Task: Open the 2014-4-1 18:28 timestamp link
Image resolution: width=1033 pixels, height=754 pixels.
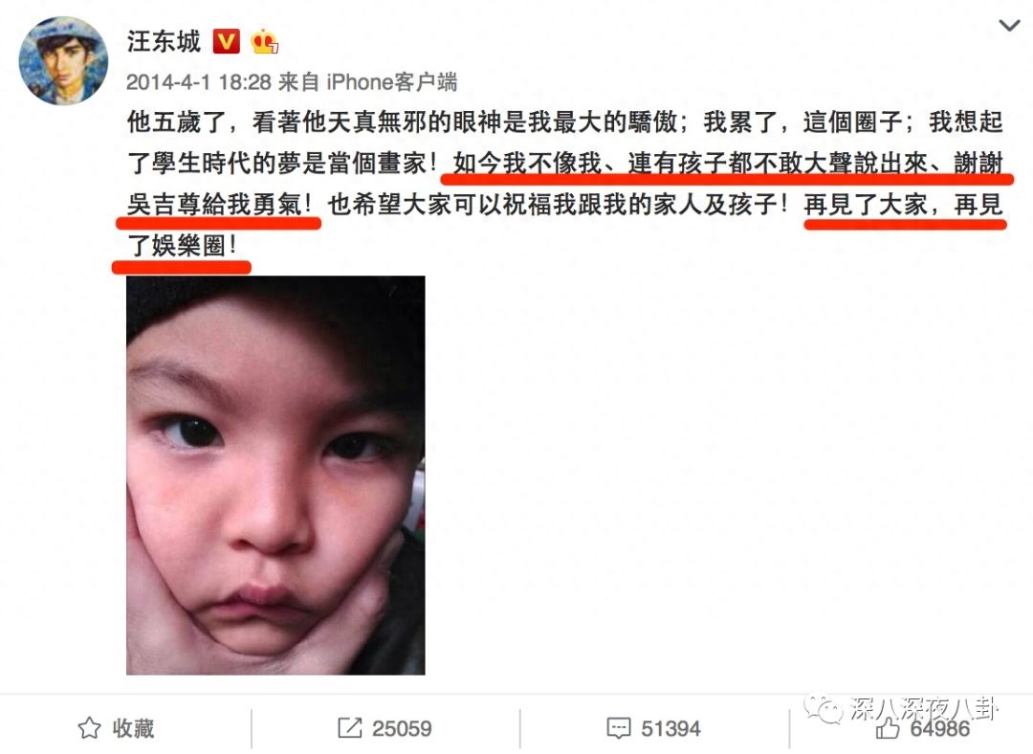Action: coord(198,82)
